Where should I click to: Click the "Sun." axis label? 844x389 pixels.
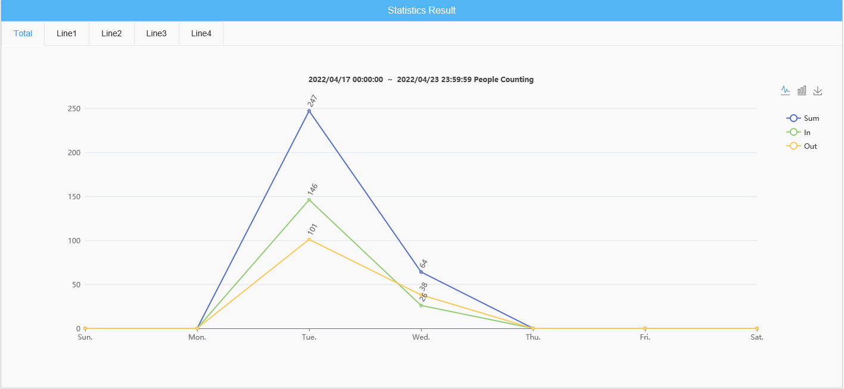85,337
